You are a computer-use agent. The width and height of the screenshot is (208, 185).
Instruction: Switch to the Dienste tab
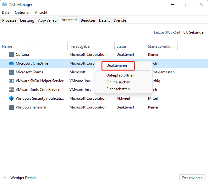point(120,20)
